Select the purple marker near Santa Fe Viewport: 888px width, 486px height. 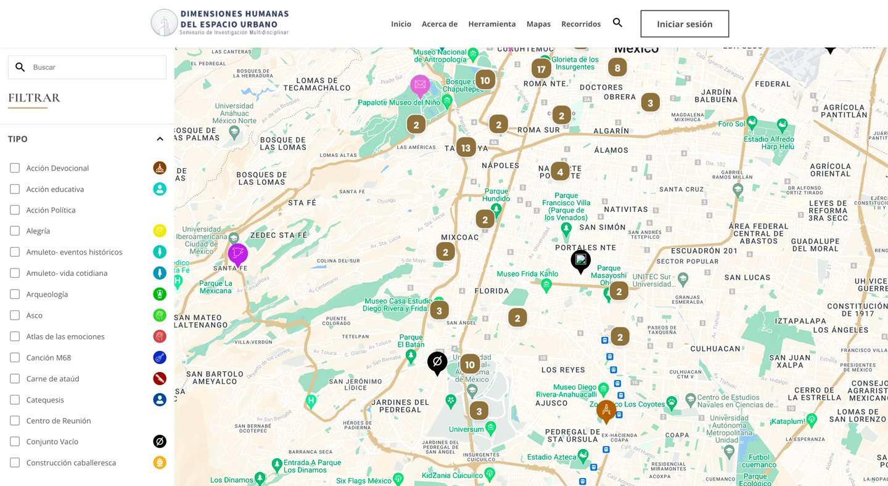coord(237,253)
